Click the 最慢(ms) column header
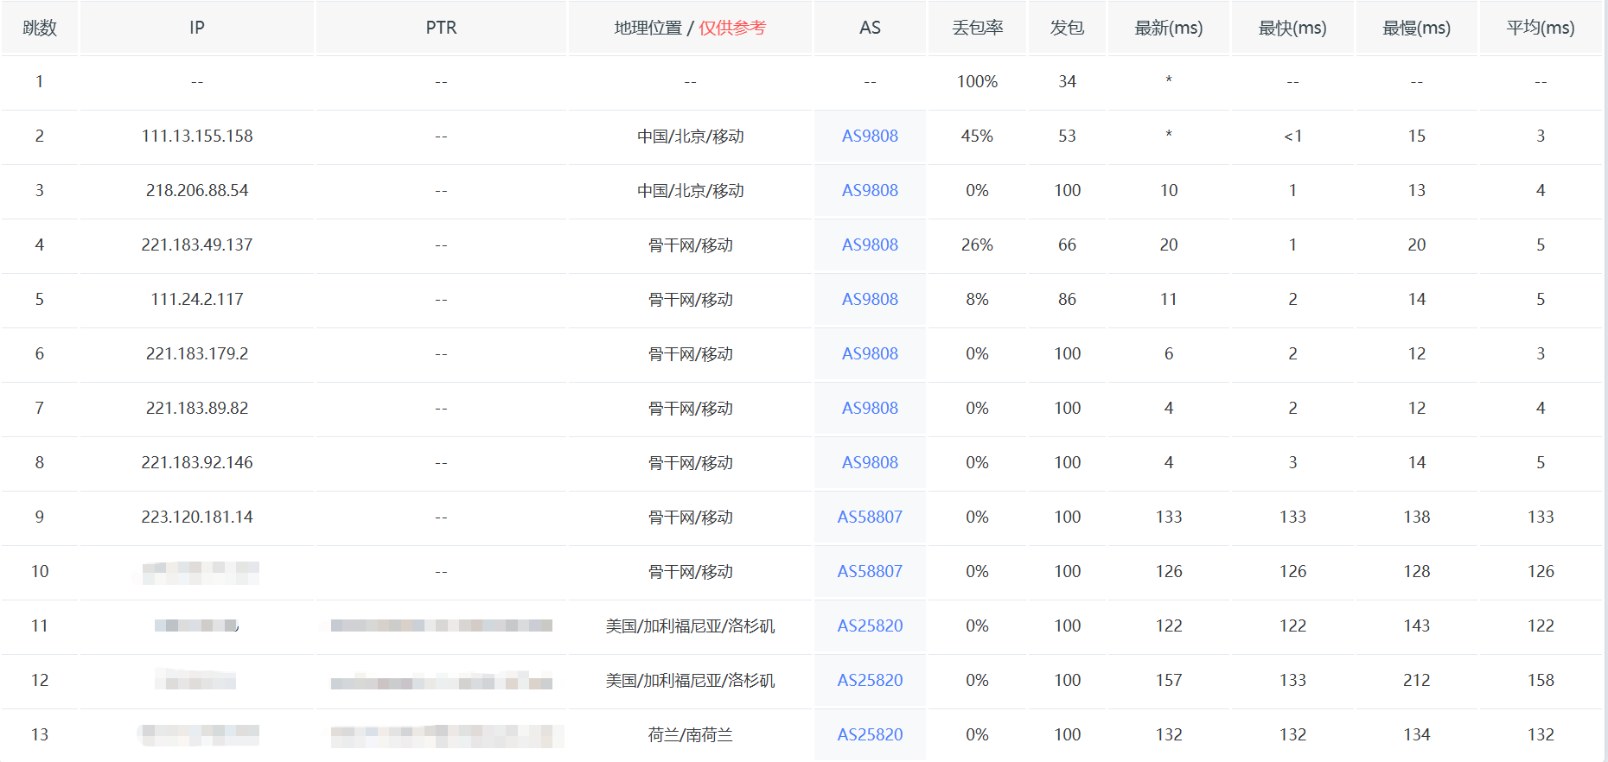The image size is (1608, 762). coord(1416,28)
